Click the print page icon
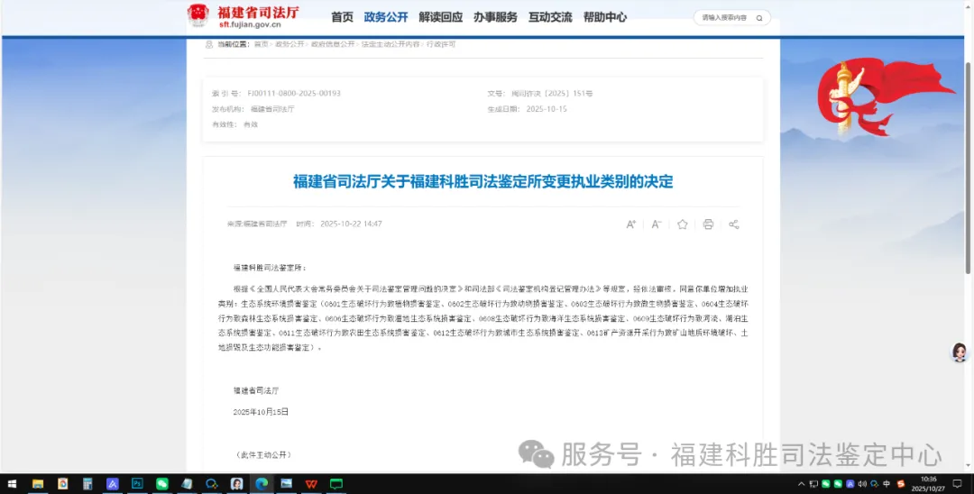 (708, 224)
